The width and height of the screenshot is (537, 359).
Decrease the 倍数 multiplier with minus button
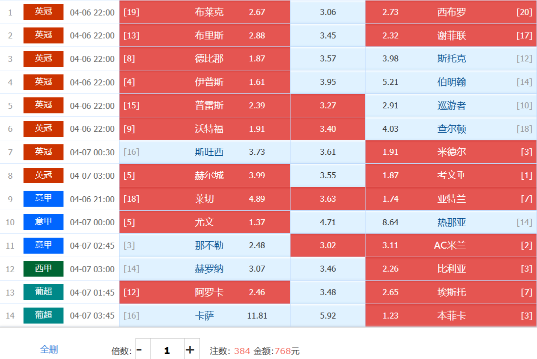coord(139,350)
